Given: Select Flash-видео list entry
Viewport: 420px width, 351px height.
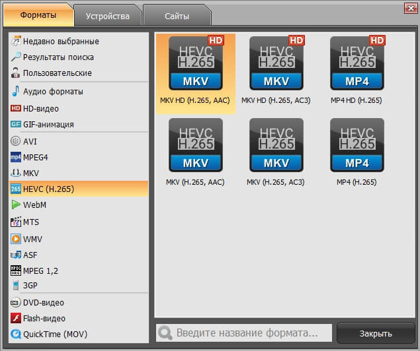Looking at the screenshot, I should [79, 319].
